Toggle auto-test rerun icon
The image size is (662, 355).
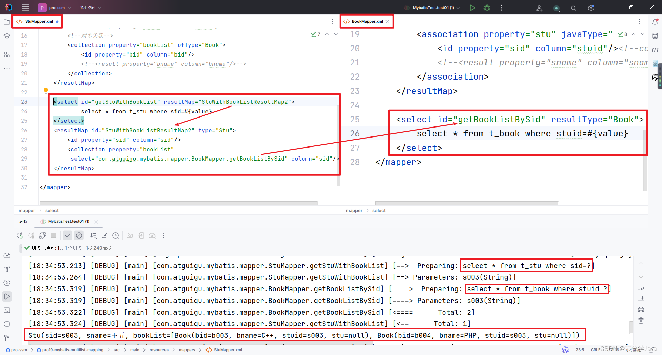click(x=42, y=235)
